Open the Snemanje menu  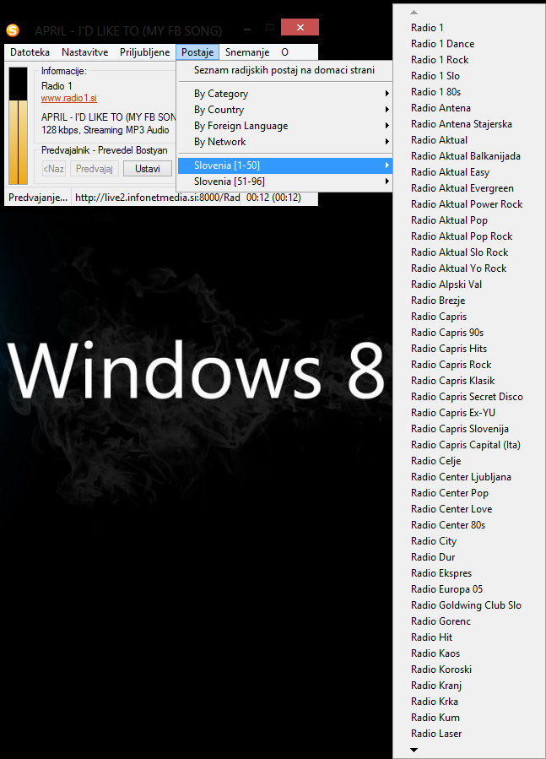click(x=247, y=52)
